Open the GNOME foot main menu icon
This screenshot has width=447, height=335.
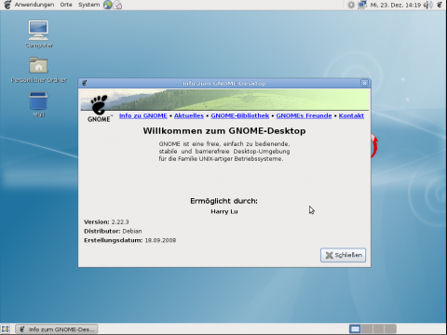click(x=7, y=5)
